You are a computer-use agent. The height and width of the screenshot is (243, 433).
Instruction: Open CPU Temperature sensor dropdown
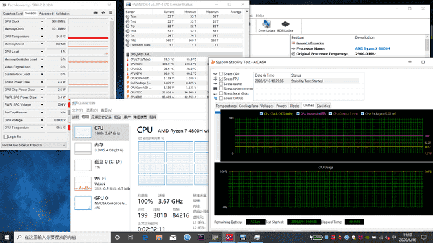coord(42,128)
